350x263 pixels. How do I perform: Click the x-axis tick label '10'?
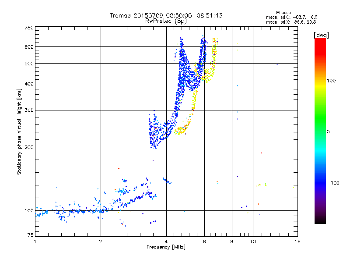pyautogui.click(x=253, y=242)
